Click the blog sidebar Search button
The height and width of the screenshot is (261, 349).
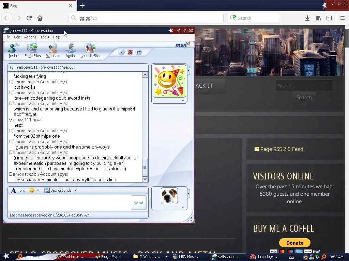point(304,98)
